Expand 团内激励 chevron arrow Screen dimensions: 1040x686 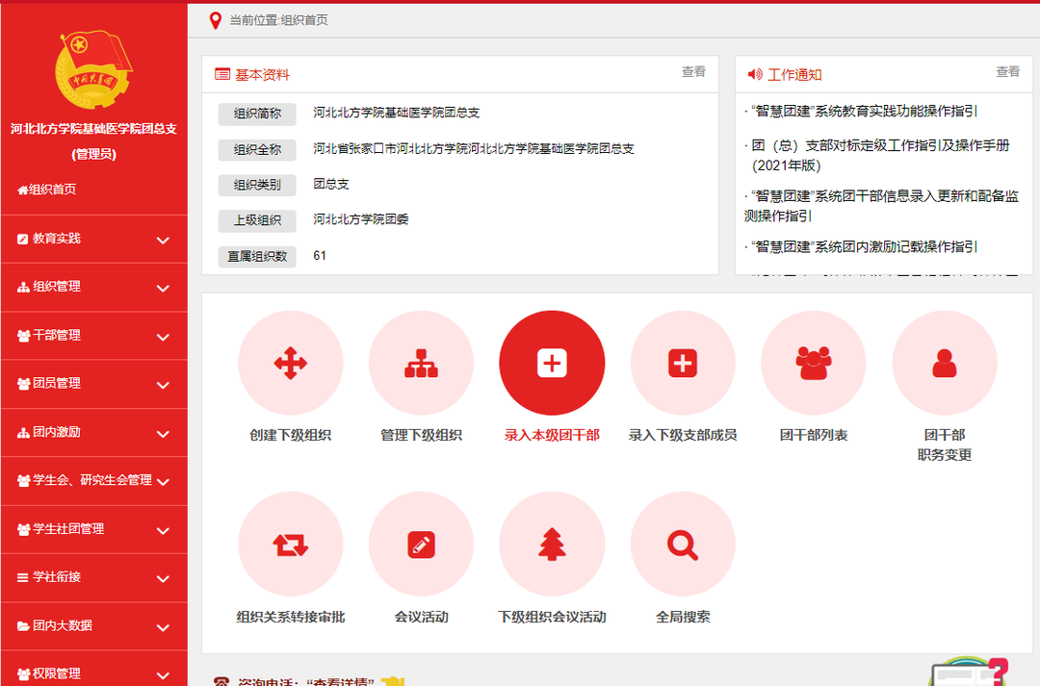163,434
